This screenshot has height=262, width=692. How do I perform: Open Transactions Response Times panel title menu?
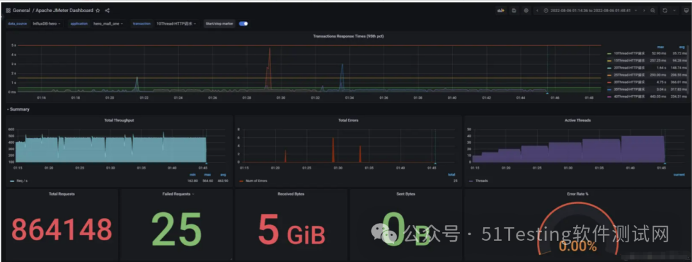[348, 36]
